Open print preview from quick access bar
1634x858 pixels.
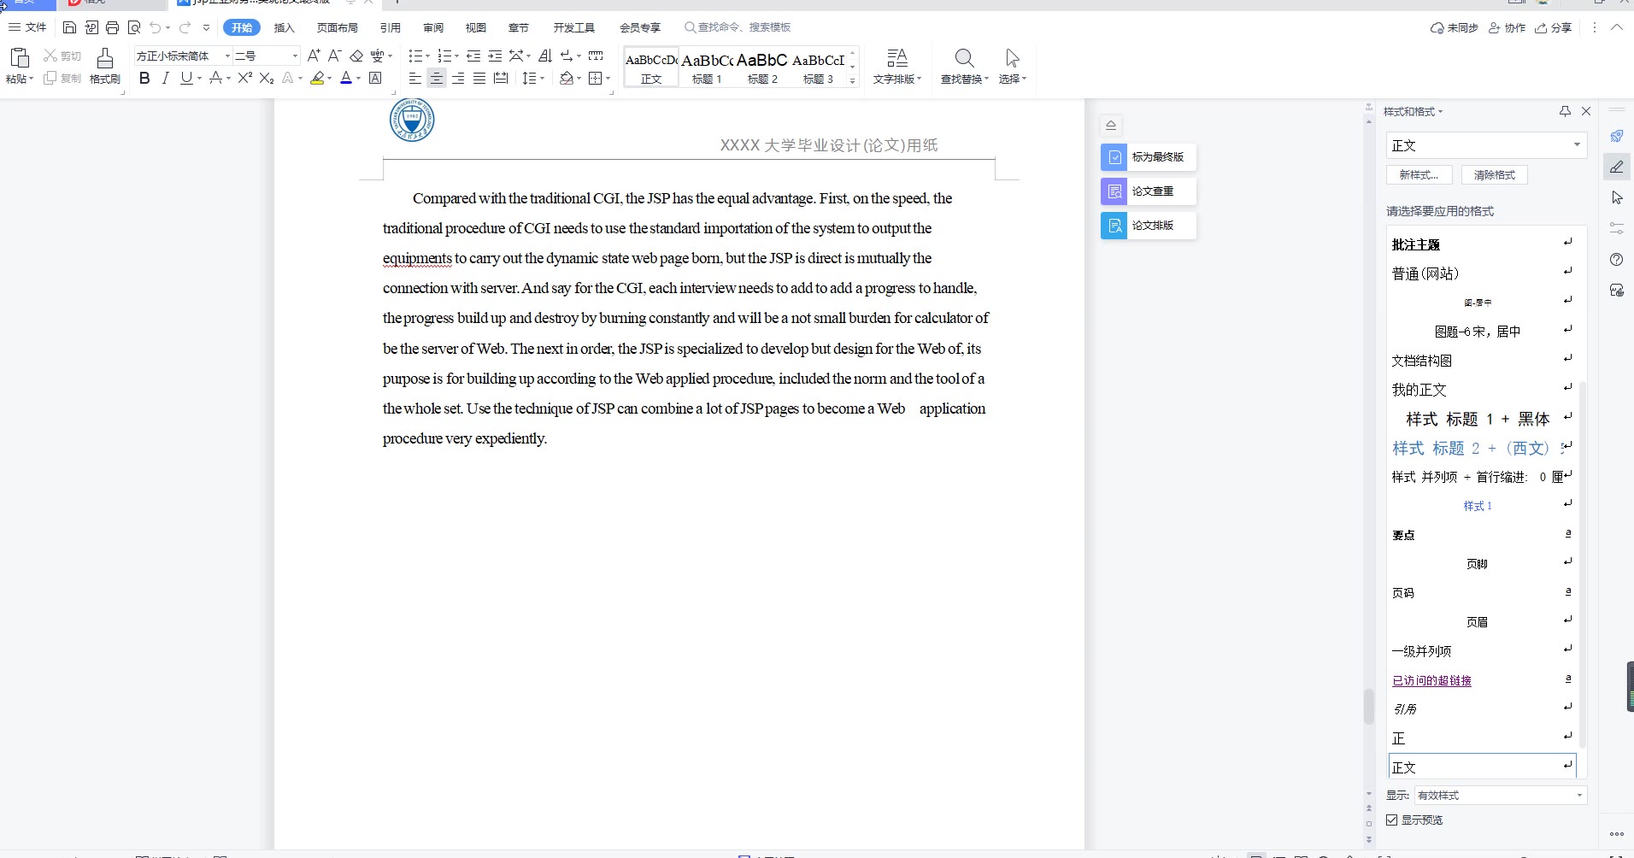pos(134,27)
